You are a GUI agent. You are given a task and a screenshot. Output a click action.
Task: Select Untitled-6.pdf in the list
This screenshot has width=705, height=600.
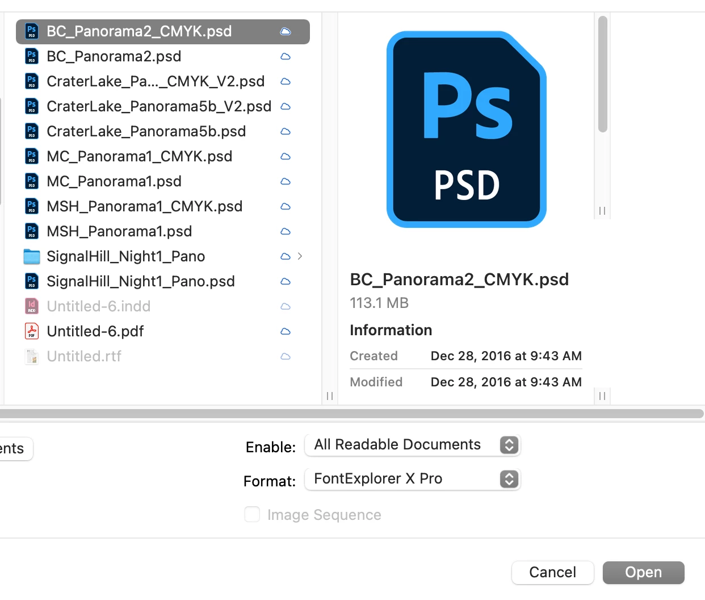(x=95, y=331)
